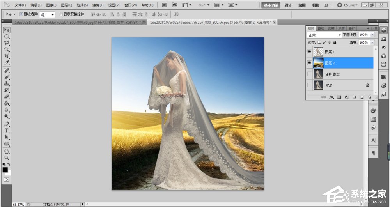
Task: Uncheck the 自动选择 checkbox
Action: pyautogui.click(x=21, y=14)
